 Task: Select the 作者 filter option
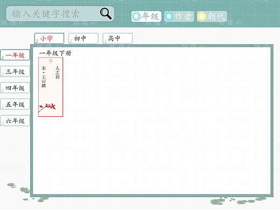click(179, 17)
